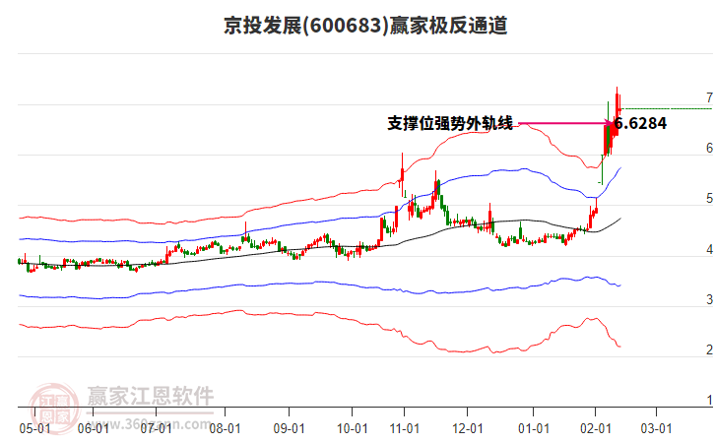Click the y-axis price label 3

pyautogui.click(x=709, y=299)
